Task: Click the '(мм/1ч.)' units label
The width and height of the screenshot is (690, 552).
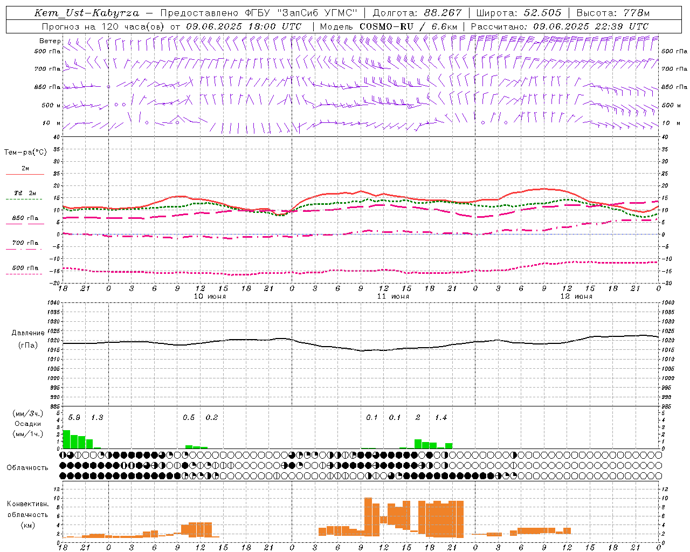Action: tap(28, 434)
